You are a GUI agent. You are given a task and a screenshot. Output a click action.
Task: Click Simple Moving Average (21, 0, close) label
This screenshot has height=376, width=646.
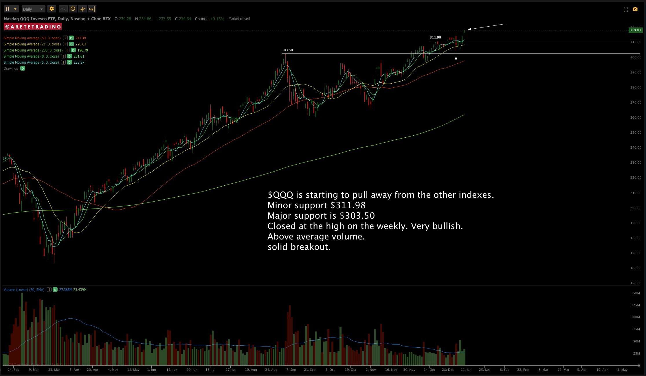point(32,44)
